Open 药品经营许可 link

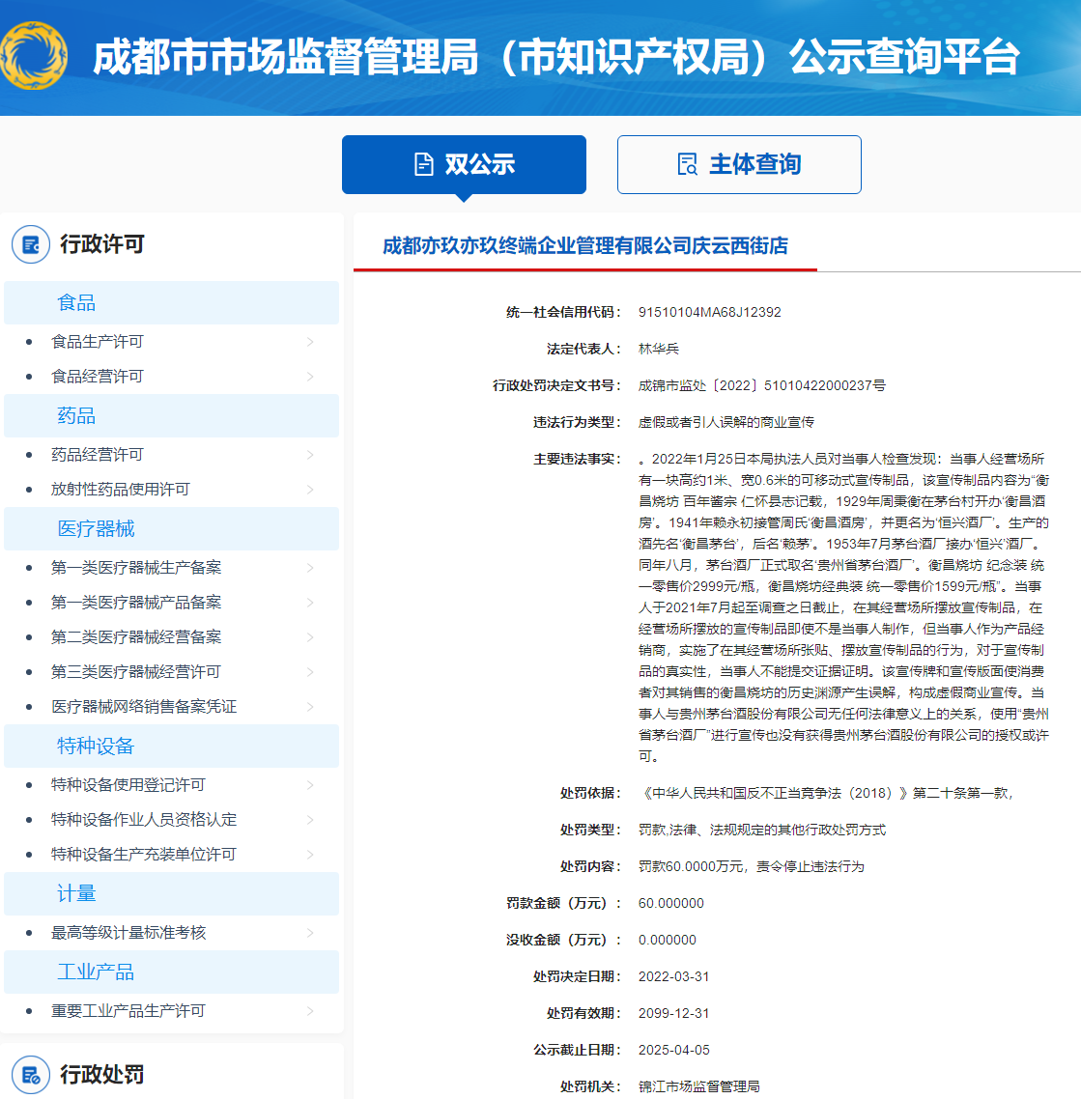98,455
